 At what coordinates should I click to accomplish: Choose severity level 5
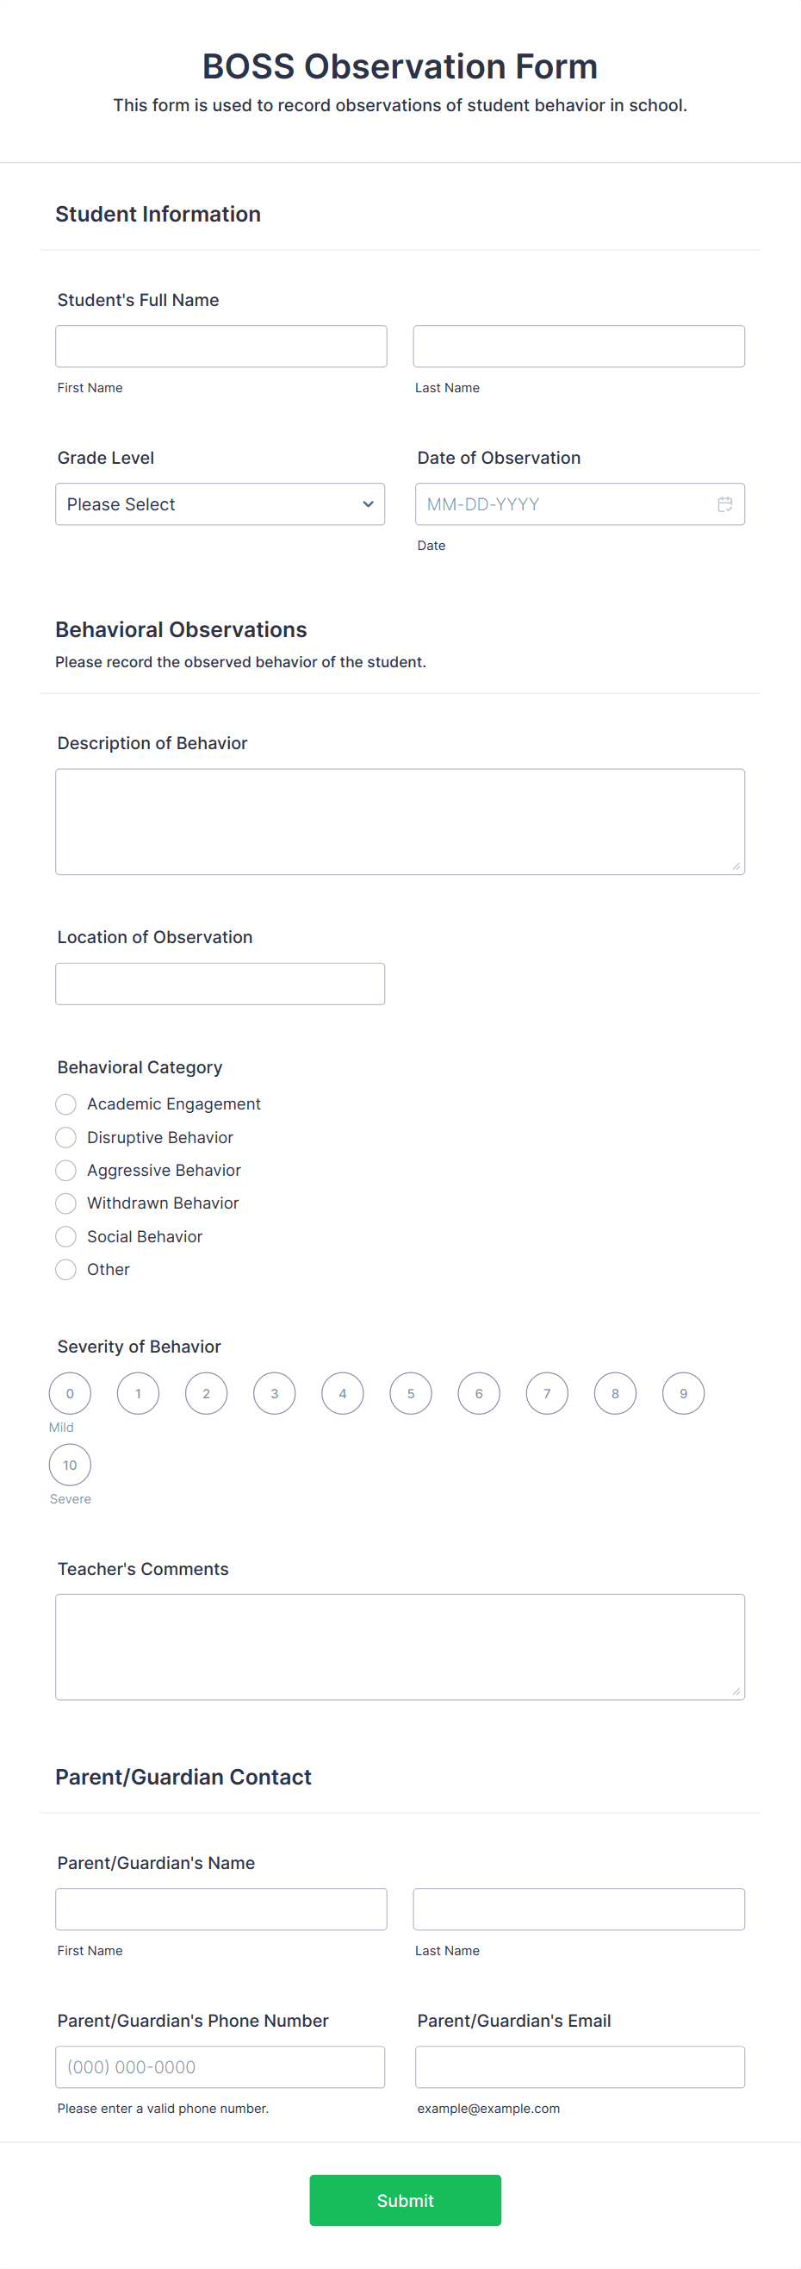(411, 1392)
